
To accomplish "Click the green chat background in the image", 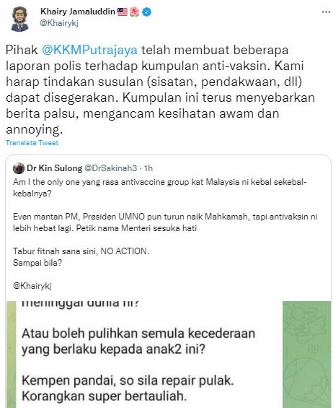I will (306, 355).
